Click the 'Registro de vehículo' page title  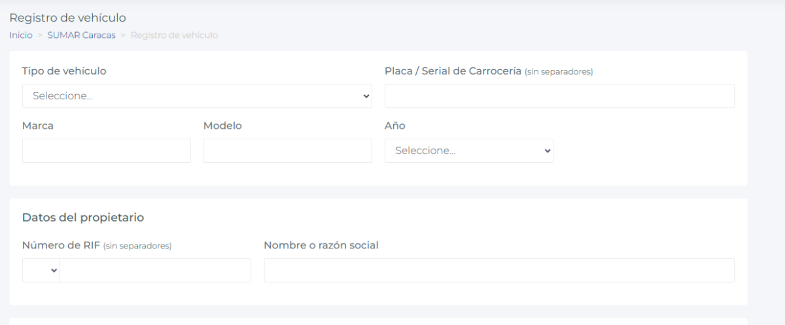click(67, 18)
